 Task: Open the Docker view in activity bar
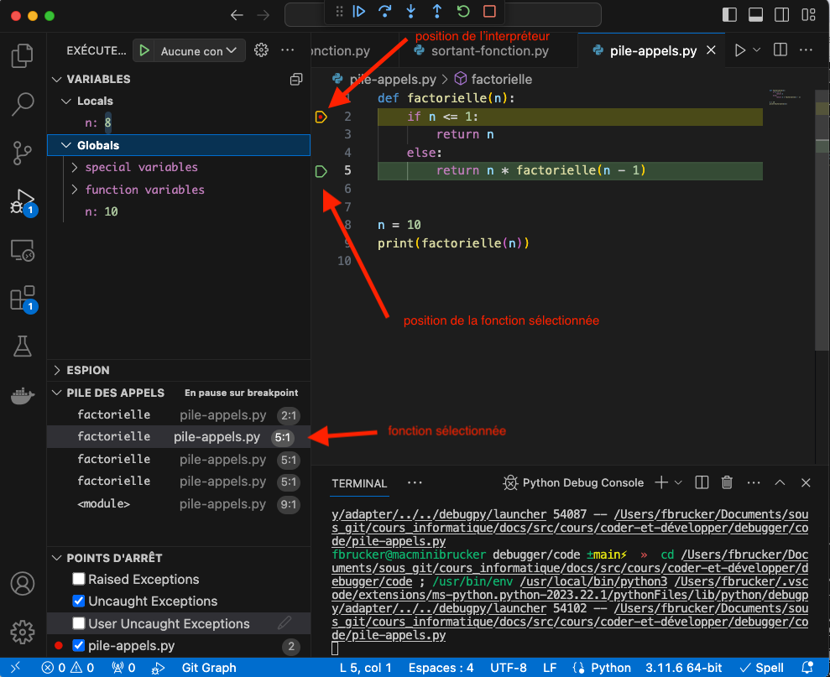point(22,396)
